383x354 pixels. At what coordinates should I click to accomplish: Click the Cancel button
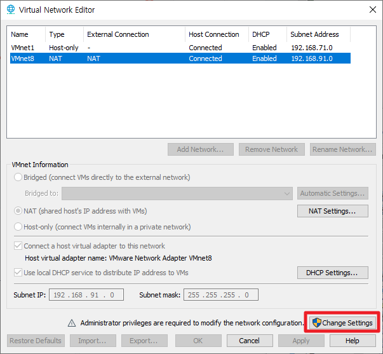(x=250, y=341)
